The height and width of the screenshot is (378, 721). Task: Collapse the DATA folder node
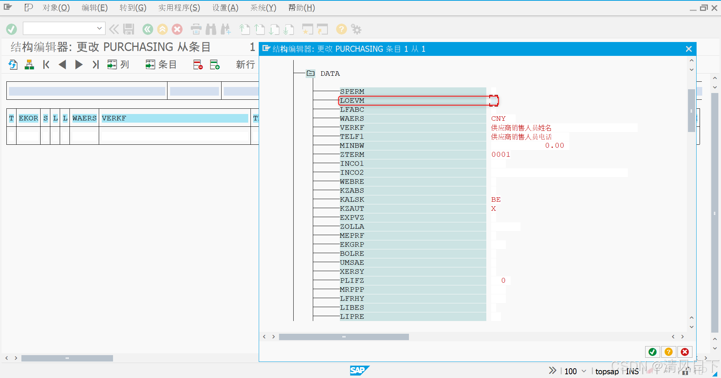[311, 73]
